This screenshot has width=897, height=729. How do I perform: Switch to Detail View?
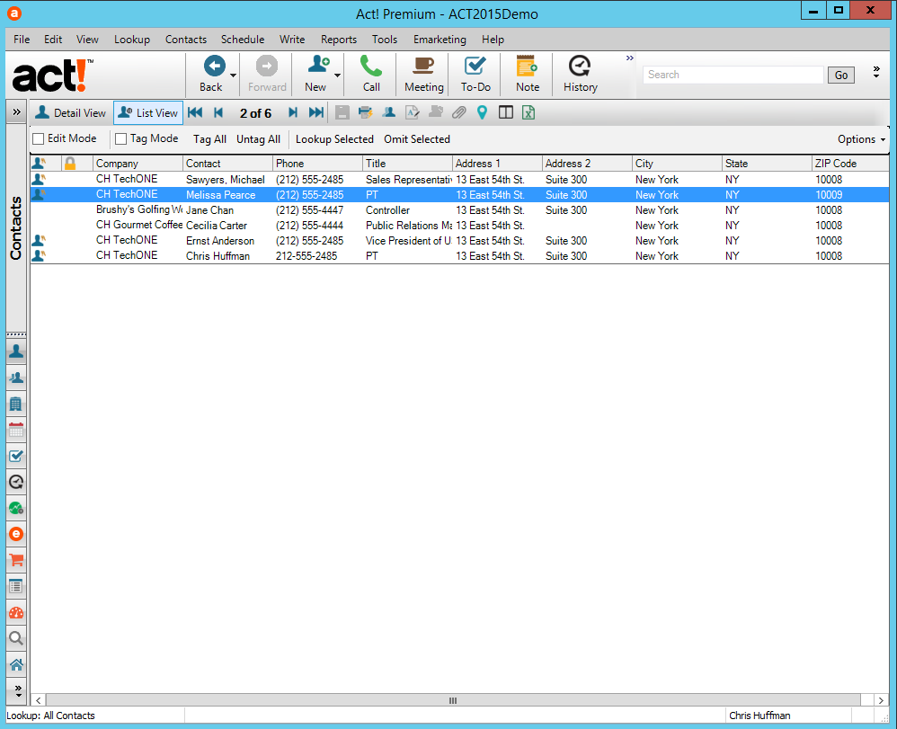70,112
